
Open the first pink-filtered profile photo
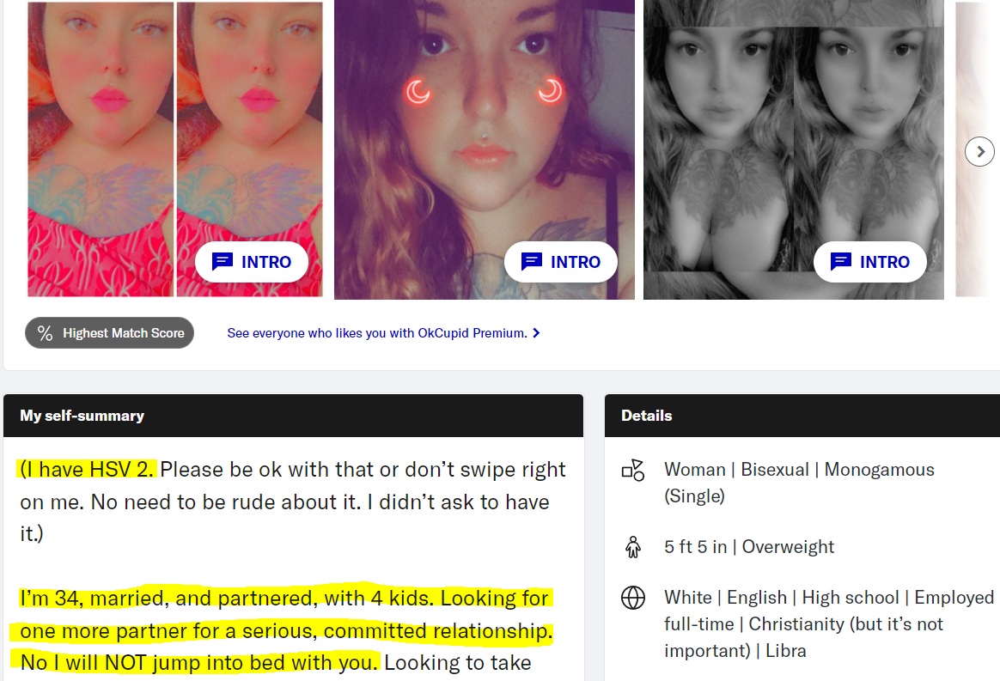point(174,149)
